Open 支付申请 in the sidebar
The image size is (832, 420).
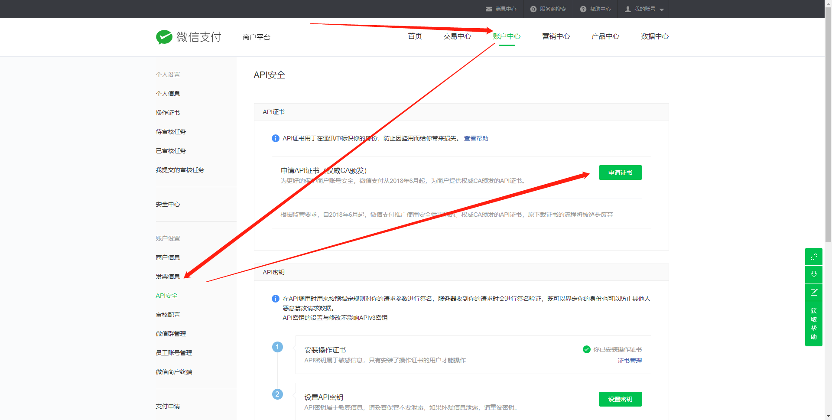[x=168, y=406]
